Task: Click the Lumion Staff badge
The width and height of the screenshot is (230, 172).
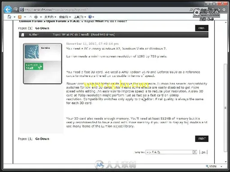Action: 34,66
